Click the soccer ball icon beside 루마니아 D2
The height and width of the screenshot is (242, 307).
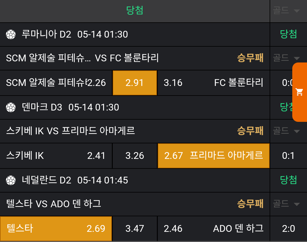pyautogui.click(x=11, y=34)
